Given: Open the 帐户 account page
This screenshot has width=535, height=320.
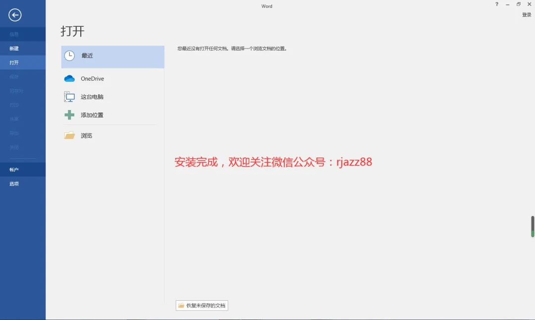Looking at the screenshot, I should click(x=22, y=169).
